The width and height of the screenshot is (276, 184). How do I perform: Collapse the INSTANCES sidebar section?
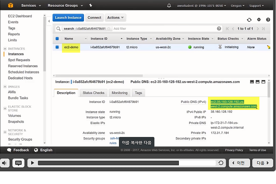[x=5, y=49]
